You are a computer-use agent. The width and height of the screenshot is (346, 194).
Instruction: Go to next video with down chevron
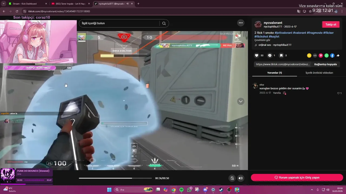pos(241,101)
